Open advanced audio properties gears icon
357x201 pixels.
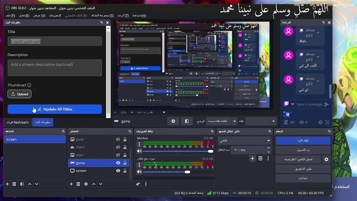tap(138, 184)
